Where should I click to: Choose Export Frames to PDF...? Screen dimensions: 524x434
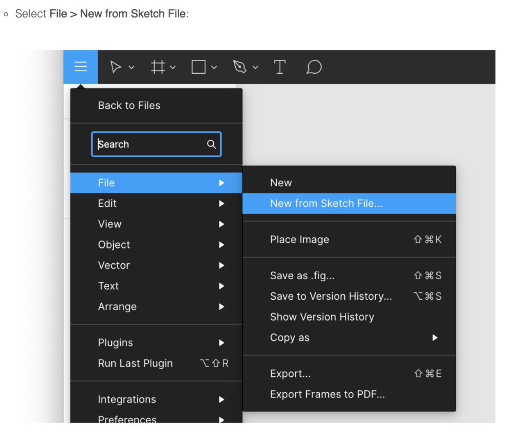click(349, 394)
